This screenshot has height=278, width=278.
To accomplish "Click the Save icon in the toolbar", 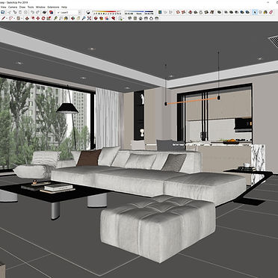I will pyautogui.click(x=3, y=12).
